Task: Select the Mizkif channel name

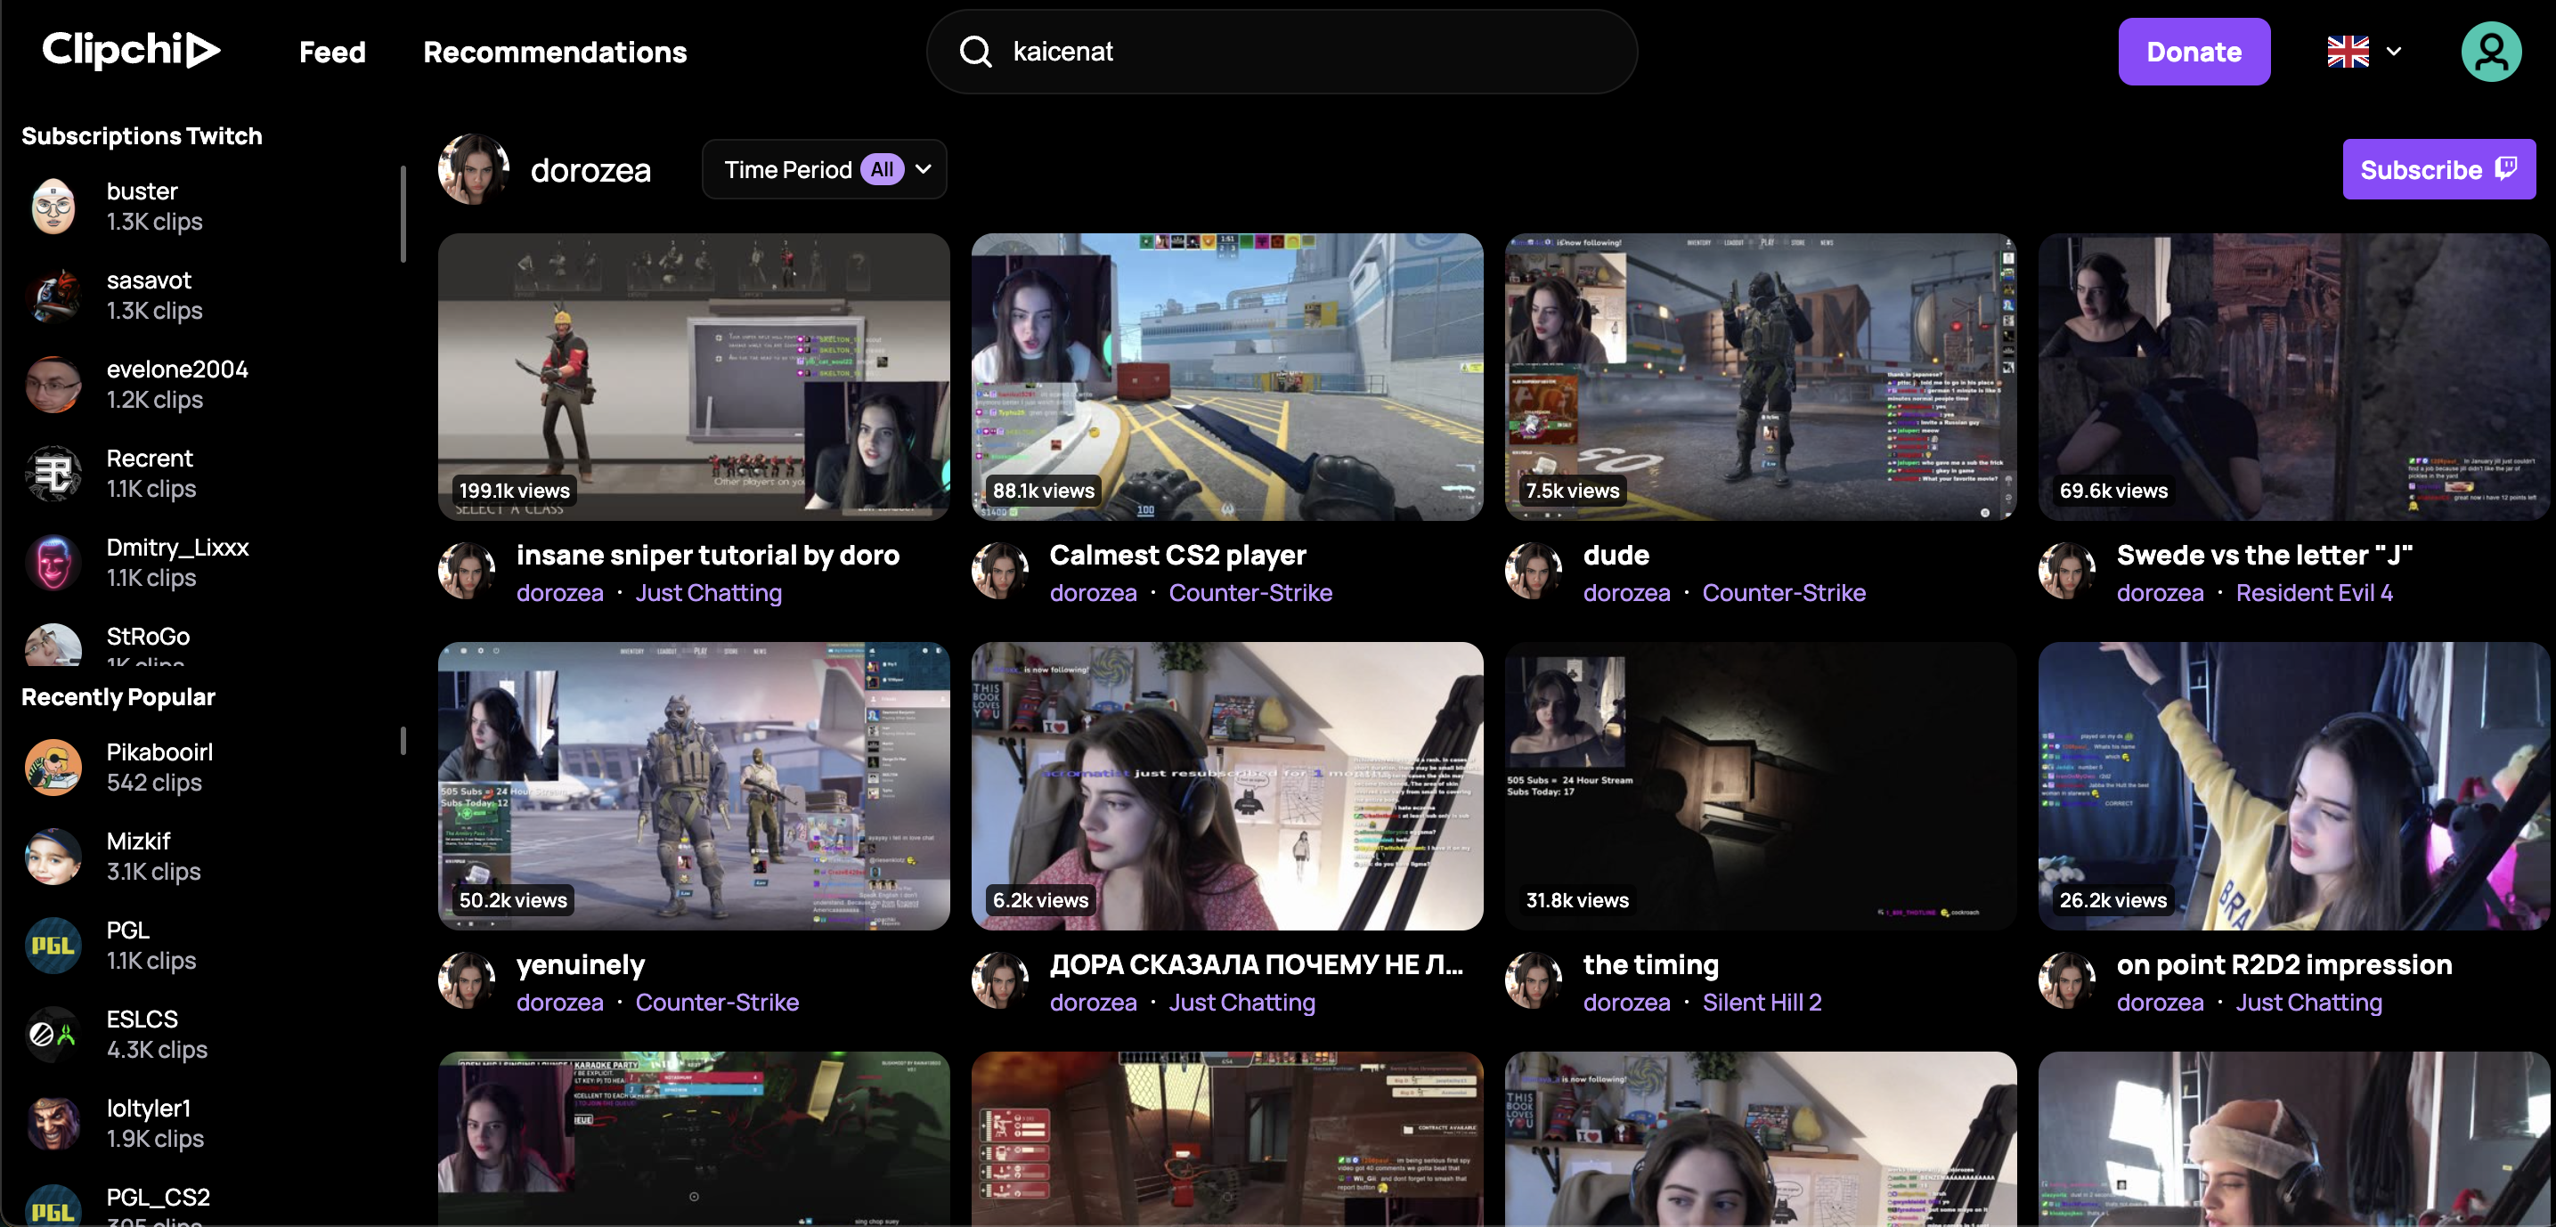Action: click(x=138, y=841)
